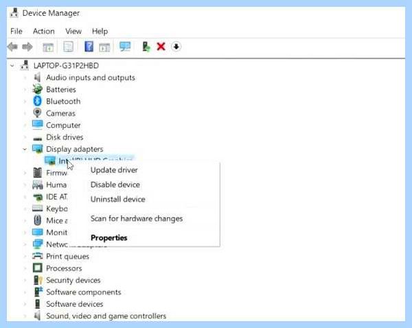This screenshot has height=328, width=412.
Task: Expand the Processors category arrow
Action: coord(25,268)
